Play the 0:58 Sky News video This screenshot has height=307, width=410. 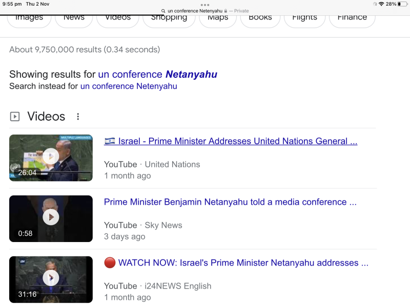pyautogui.click(x=51, y=218)
